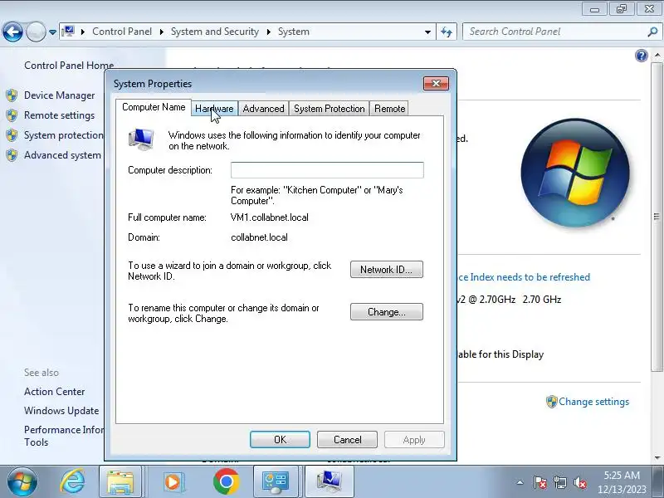Open Control Panel taskbar button
The image size is (664, 498).
pyautogui.click(x=276, y=482)
